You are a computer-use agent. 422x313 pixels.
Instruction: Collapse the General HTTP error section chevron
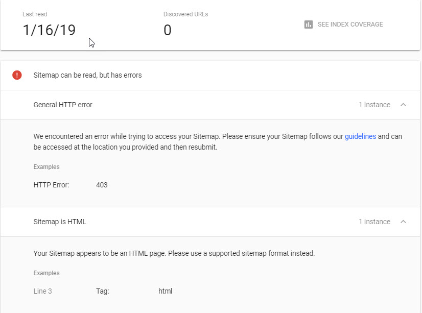(x=403, y=105)
